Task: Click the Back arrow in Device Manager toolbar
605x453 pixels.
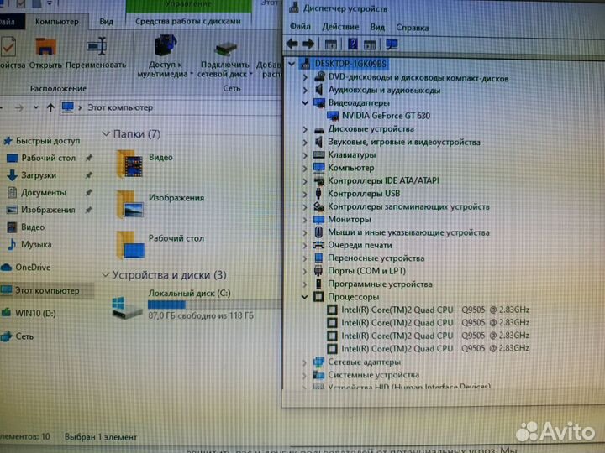Action: pyautogui.click(x=292, y=44)
